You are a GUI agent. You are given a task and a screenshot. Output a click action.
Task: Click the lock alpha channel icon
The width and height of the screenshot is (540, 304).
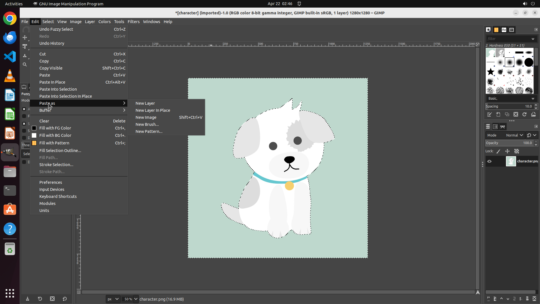[517, 151]
